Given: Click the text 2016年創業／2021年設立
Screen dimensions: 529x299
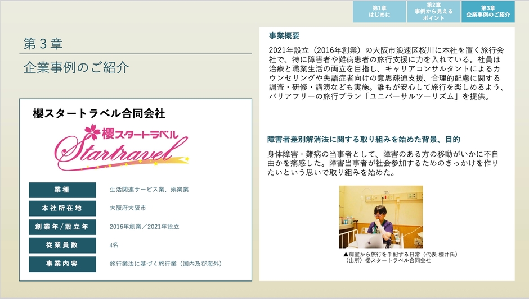Looking at the screenshot, I should click(x=145, y=227).
